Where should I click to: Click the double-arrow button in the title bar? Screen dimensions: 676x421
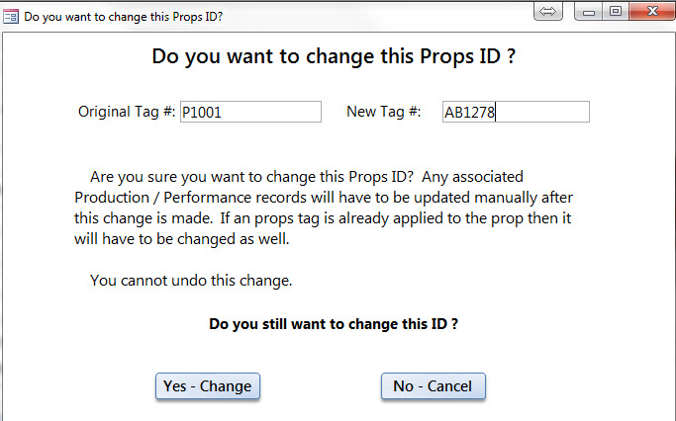(x=548, y=12)
